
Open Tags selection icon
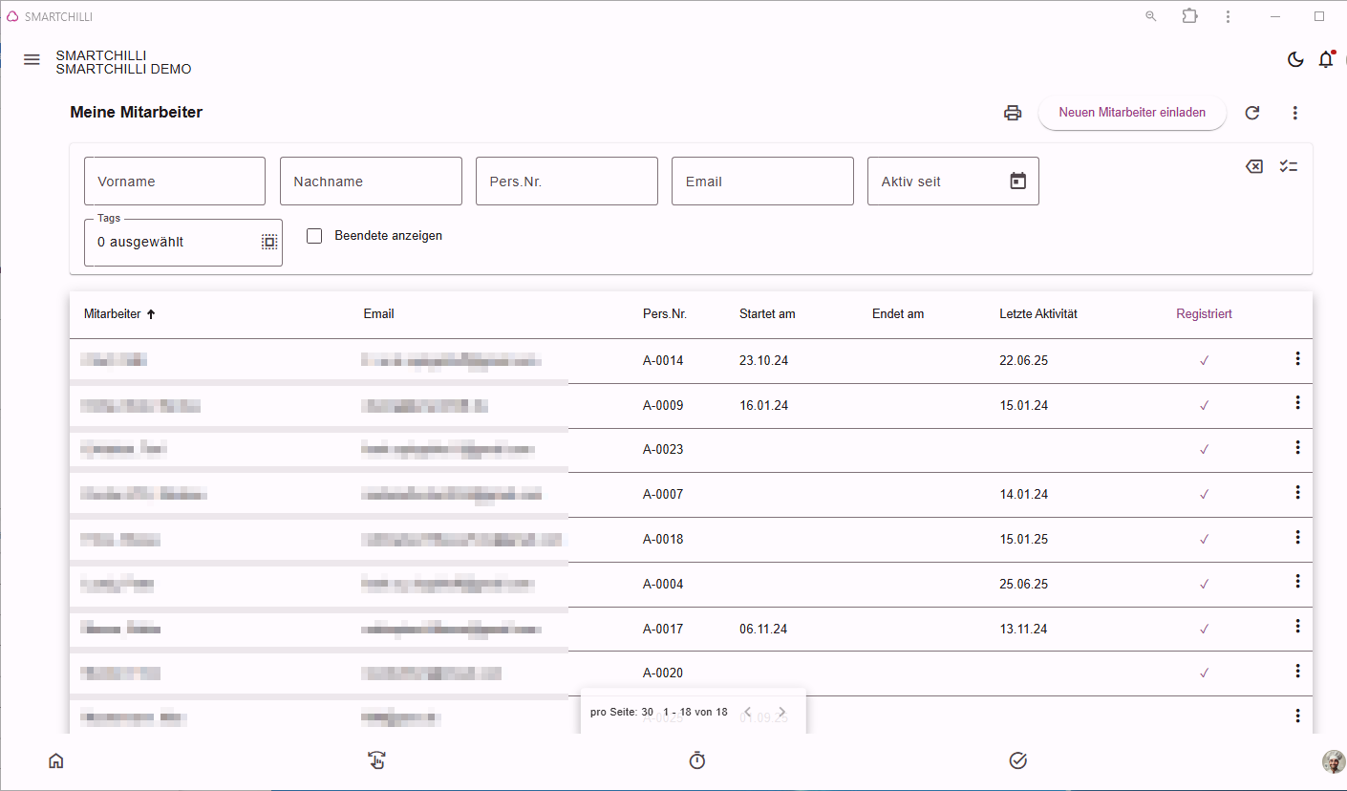tap(269, 242)
